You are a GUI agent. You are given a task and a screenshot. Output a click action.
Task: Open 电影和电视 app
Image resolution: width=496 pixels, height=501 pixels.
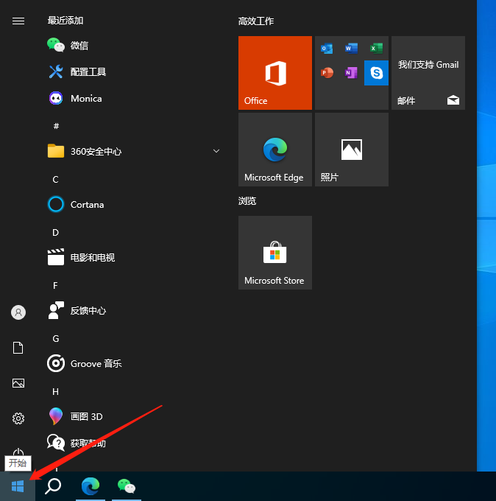(x=92, y=258)
